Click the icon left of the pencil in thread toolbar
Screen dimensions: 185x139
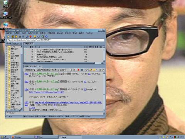pos(86,70)
